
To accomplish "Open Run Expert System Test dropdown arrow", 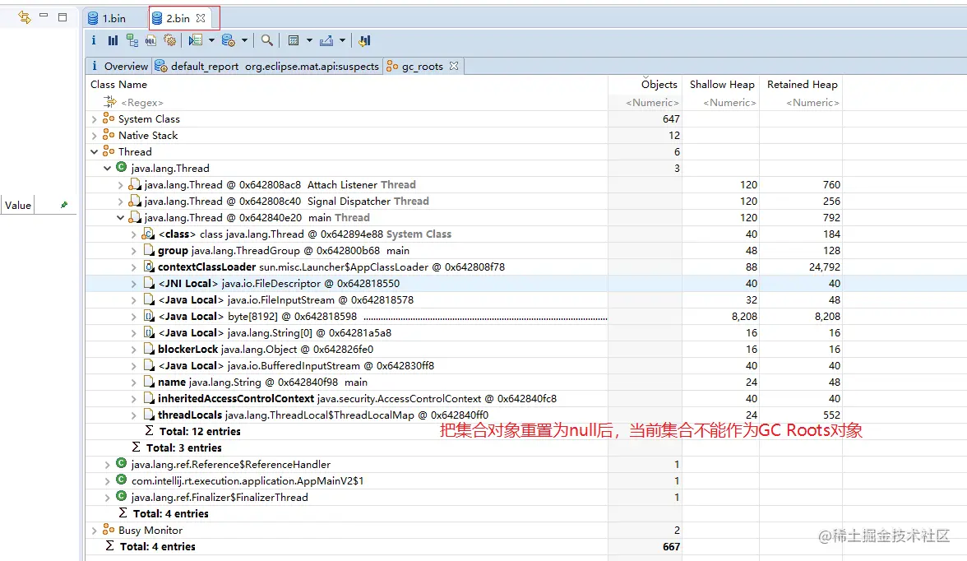I will pos(211,40).
